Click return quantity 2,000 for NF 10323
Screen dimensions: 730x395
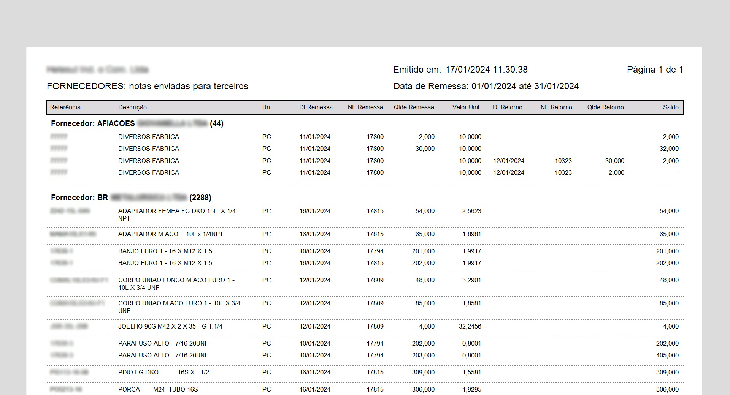(616, 172)
